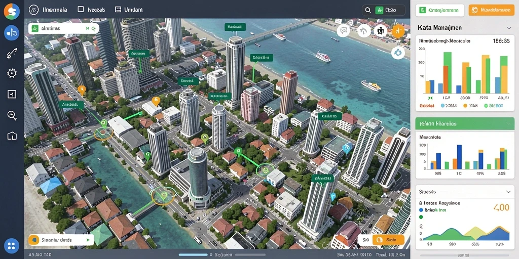The image size is (519, 259).
Task: Open the home icon in left sidebar
Action: click(12, 136)
